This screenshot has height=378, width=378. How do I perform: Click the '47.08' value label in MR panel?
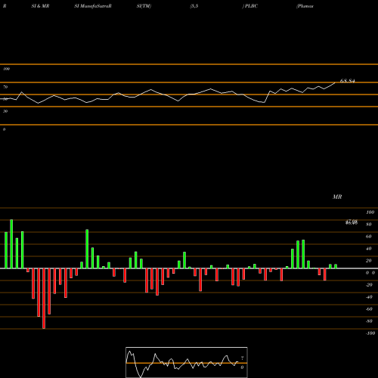[352, 222]
